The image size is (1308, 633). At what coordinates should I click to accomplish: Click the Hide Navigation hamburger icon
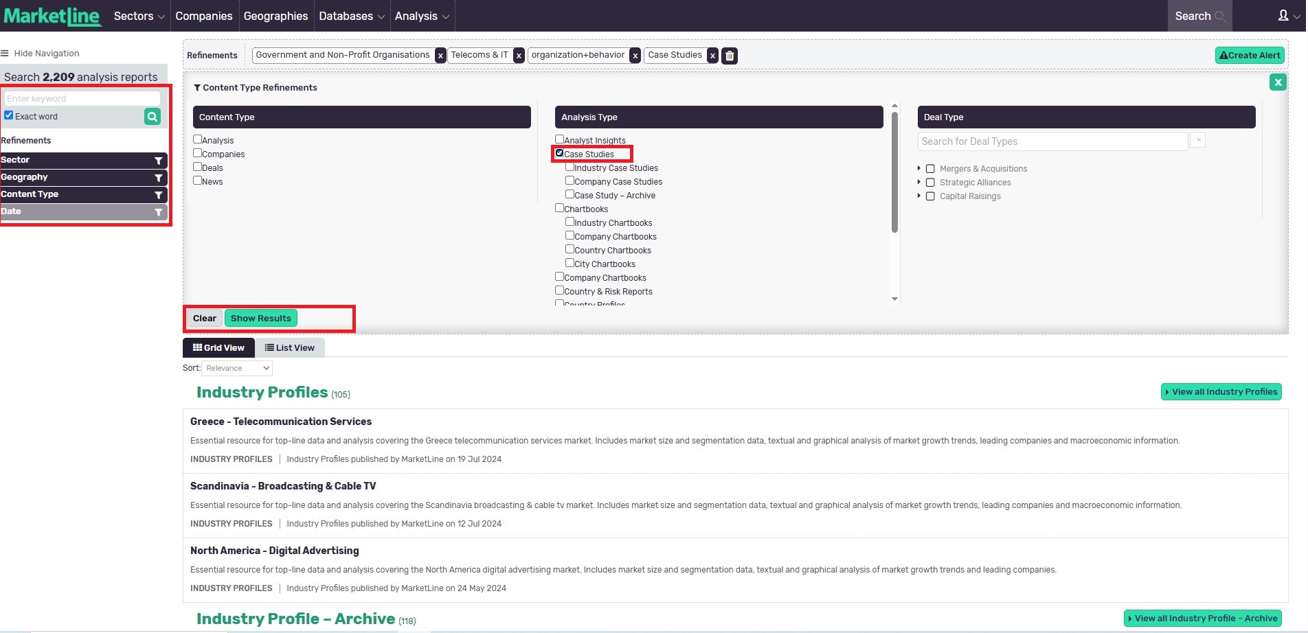coord(5,54)
